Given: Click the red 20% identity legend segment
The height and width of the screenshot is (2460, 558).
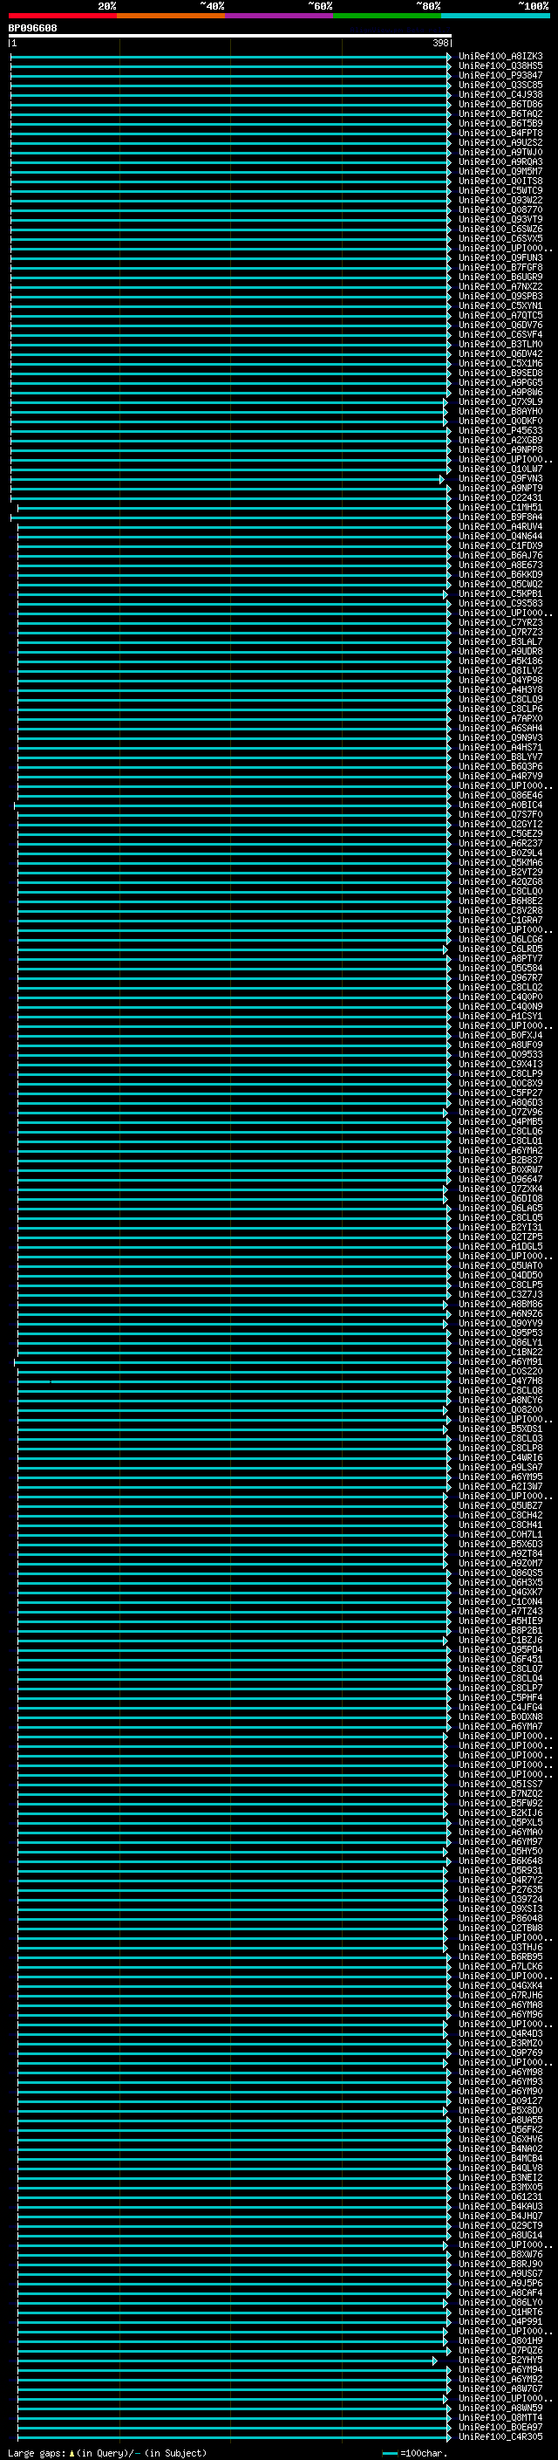Looking at the screenshot, I should 62,16.
